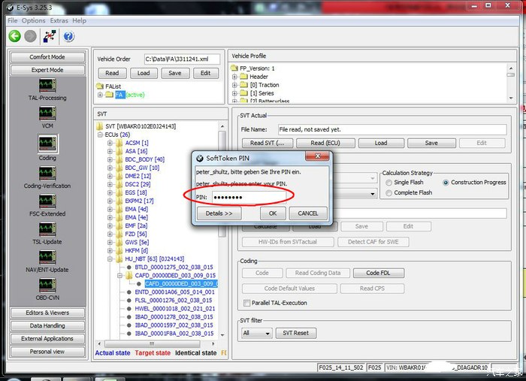
Task: Collapse the CAFD_00000DED_003_009_015 node
Action: 119,275
